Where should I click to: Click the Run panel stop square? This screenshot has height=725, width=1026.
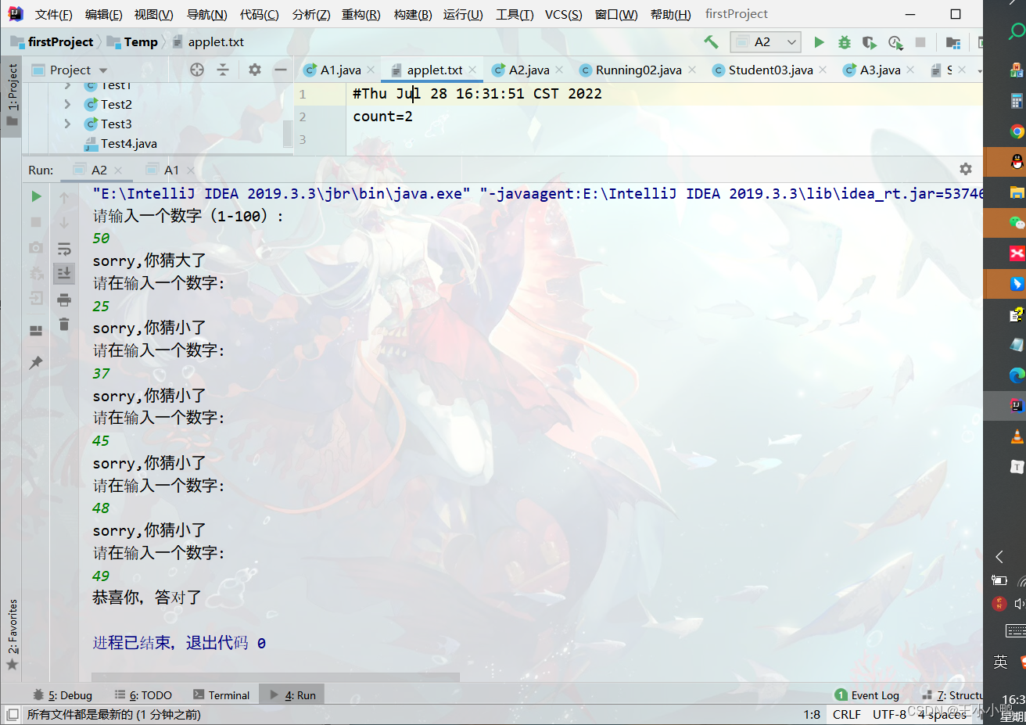[36, 222]
